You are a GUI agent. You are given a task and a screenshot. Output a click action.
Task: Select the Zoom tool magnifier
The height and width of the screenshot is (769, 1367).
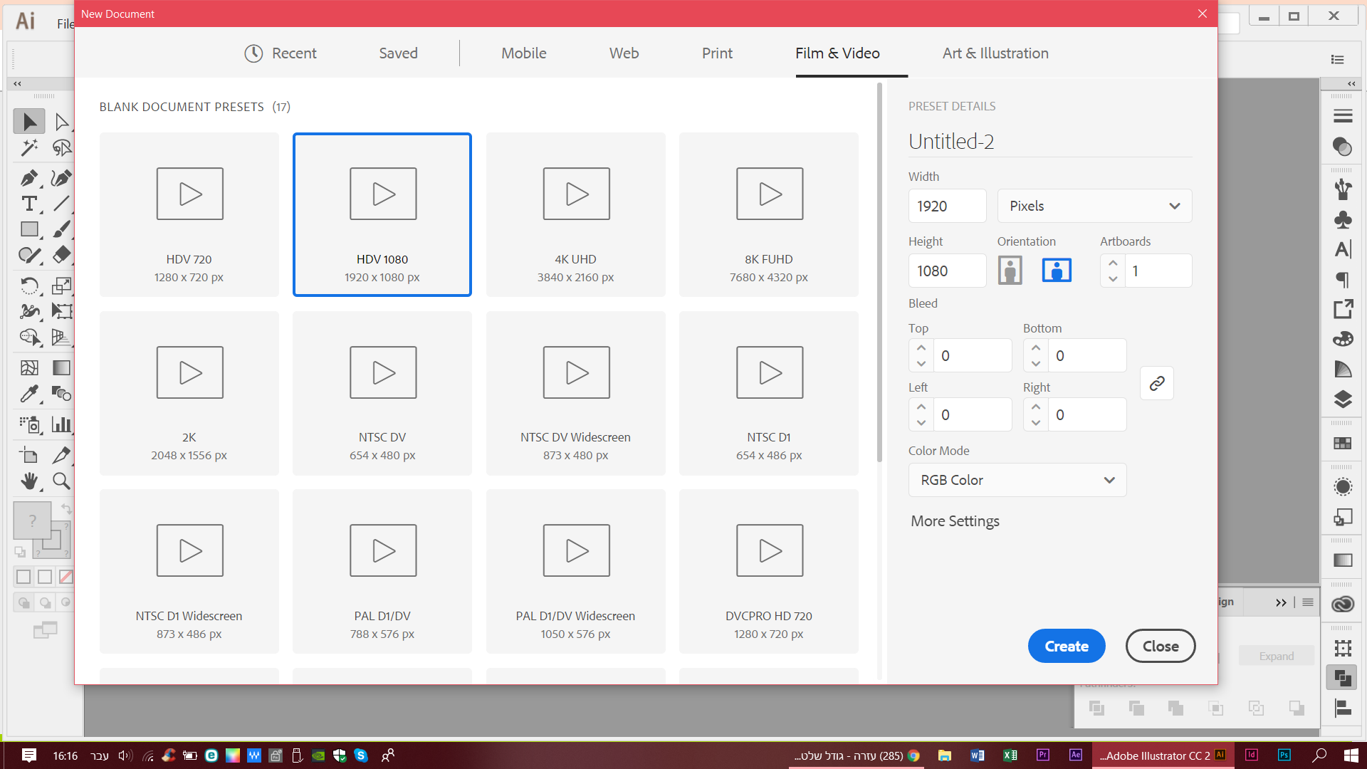click(61, 482)
